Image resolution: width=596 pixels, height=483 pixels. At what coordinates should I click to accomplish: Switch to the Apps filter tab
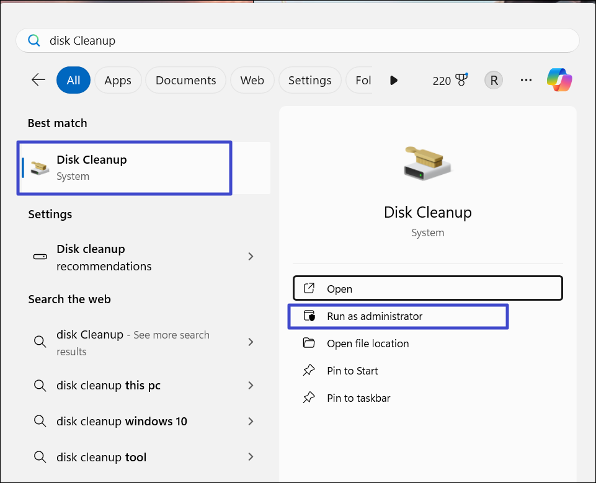pyautogui.click(x=118, y=80)
